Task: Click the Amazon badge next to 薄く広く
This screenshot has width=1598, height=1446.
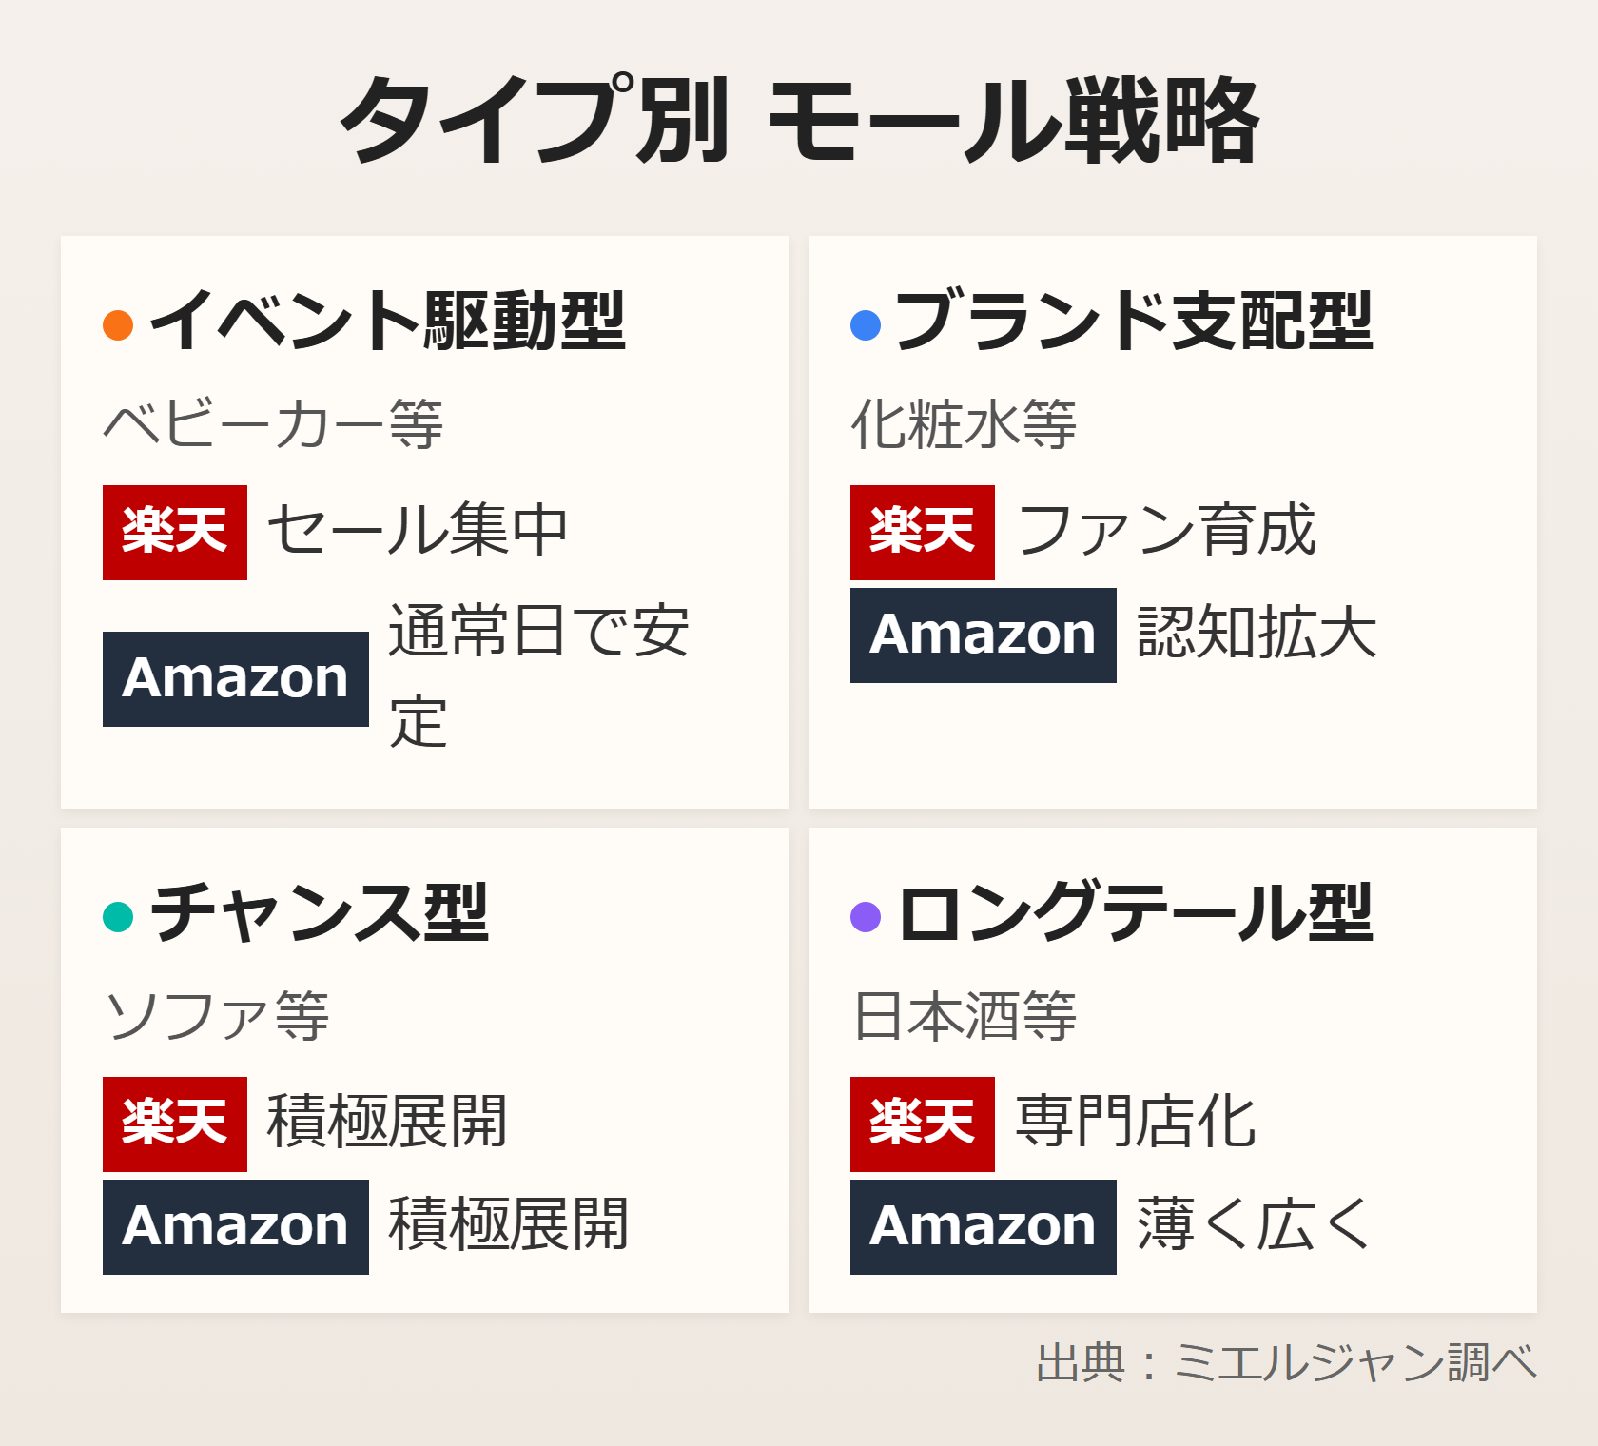Action: pos(984,1227)
